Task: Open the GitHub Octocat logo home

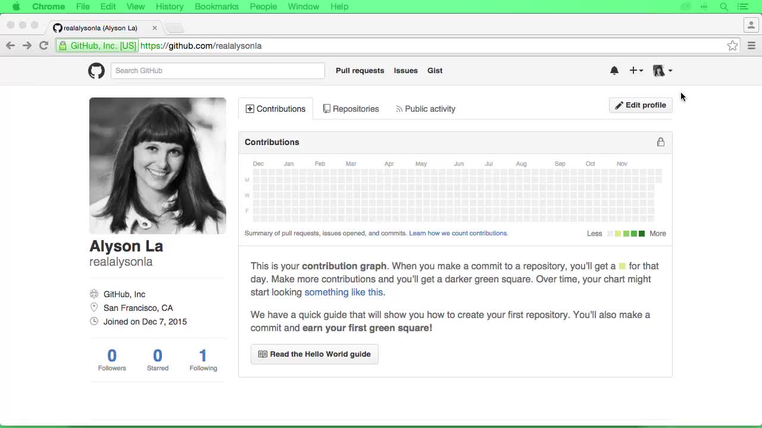Action: point(96,71)
